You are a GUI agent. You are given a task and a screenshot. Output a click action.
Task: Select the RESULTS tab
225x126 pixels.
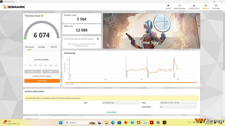(206, 7)
